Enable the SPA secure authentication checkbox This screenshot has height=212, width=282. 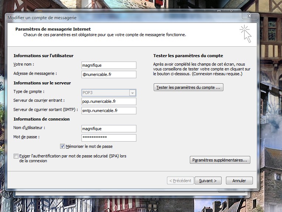(16, 156)
